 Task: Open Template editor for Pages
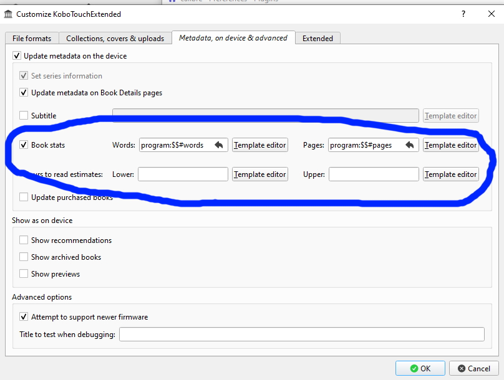pos(450,145)
